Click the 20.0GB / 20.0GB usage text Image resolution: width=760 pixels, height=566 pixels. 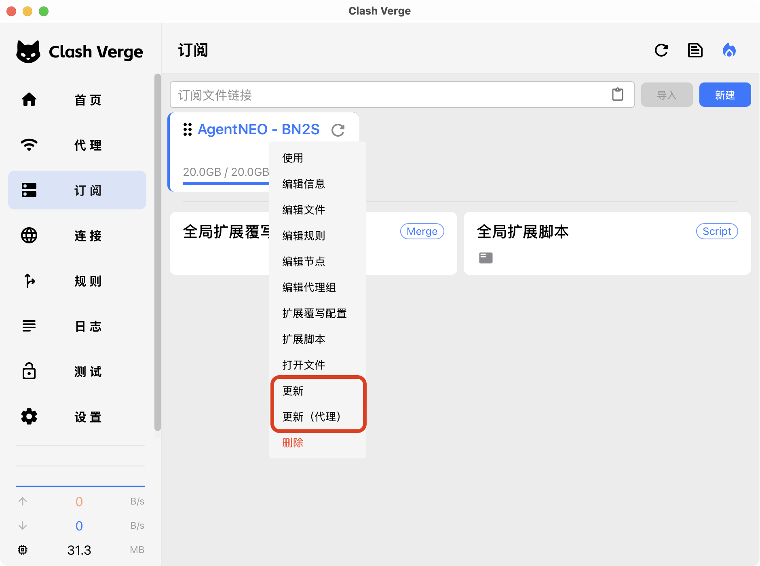pos(226,172)
